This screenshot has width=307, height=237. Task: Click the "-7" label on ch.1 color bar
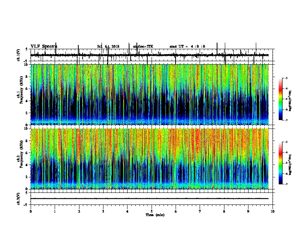point(286,120)
